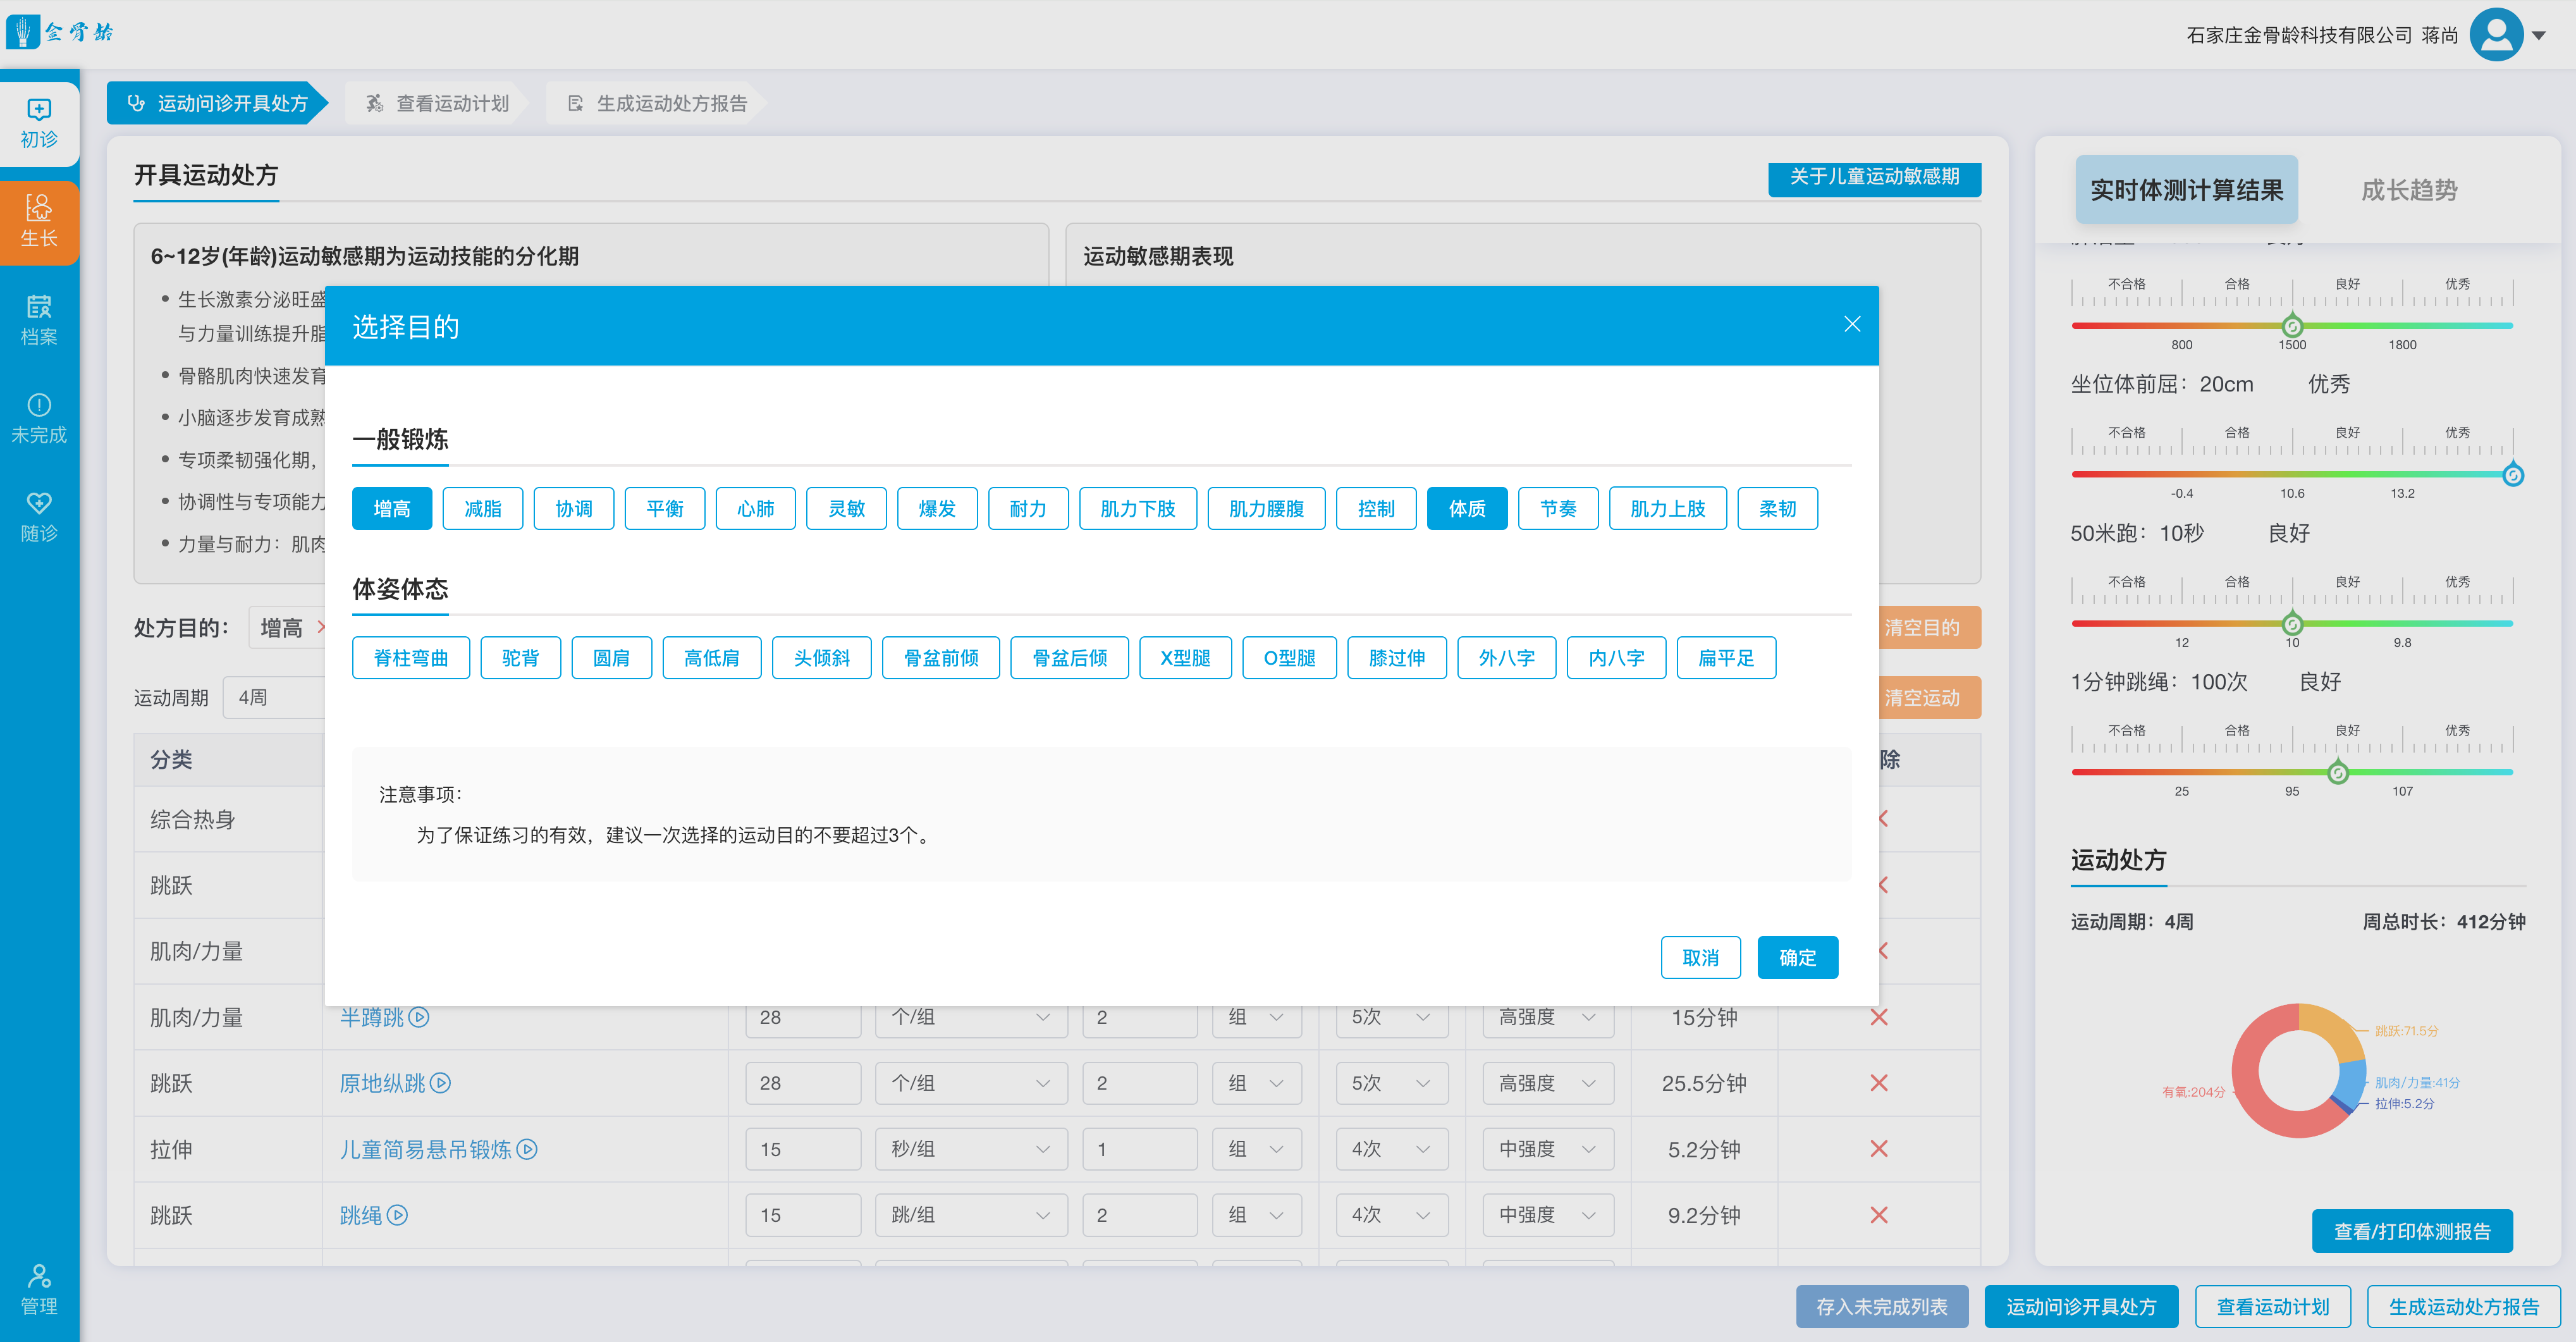
Task: Select the X型腿 posture tag
Action: coord(1185,657)
